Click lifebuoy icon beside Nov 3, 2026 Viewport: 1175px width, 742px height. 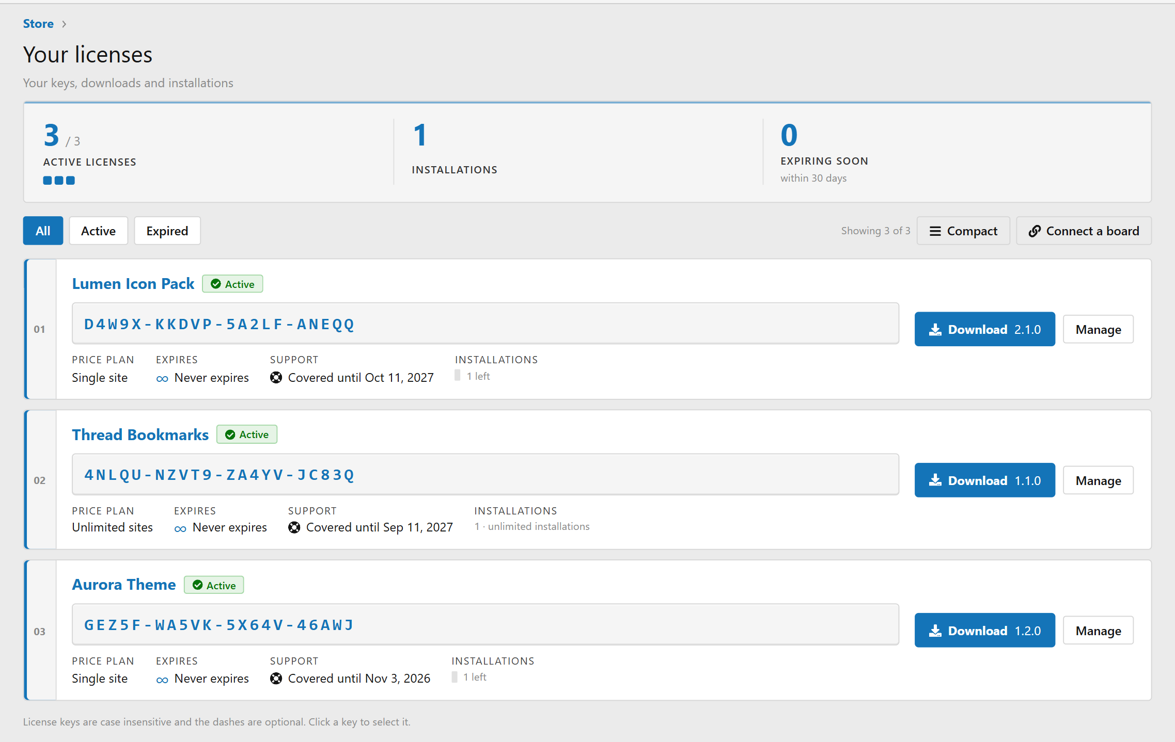pyautogui.click(x=276, y=679)
